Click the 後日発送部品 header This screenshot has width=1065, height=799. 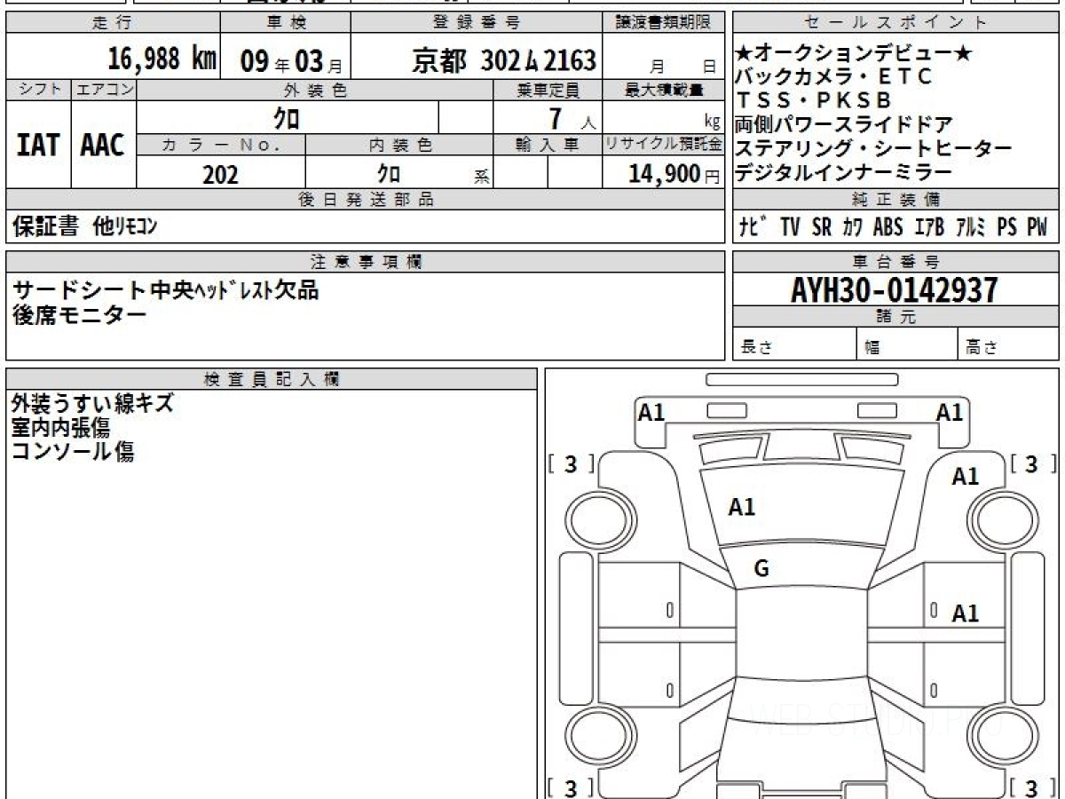(x=365, y=200)
